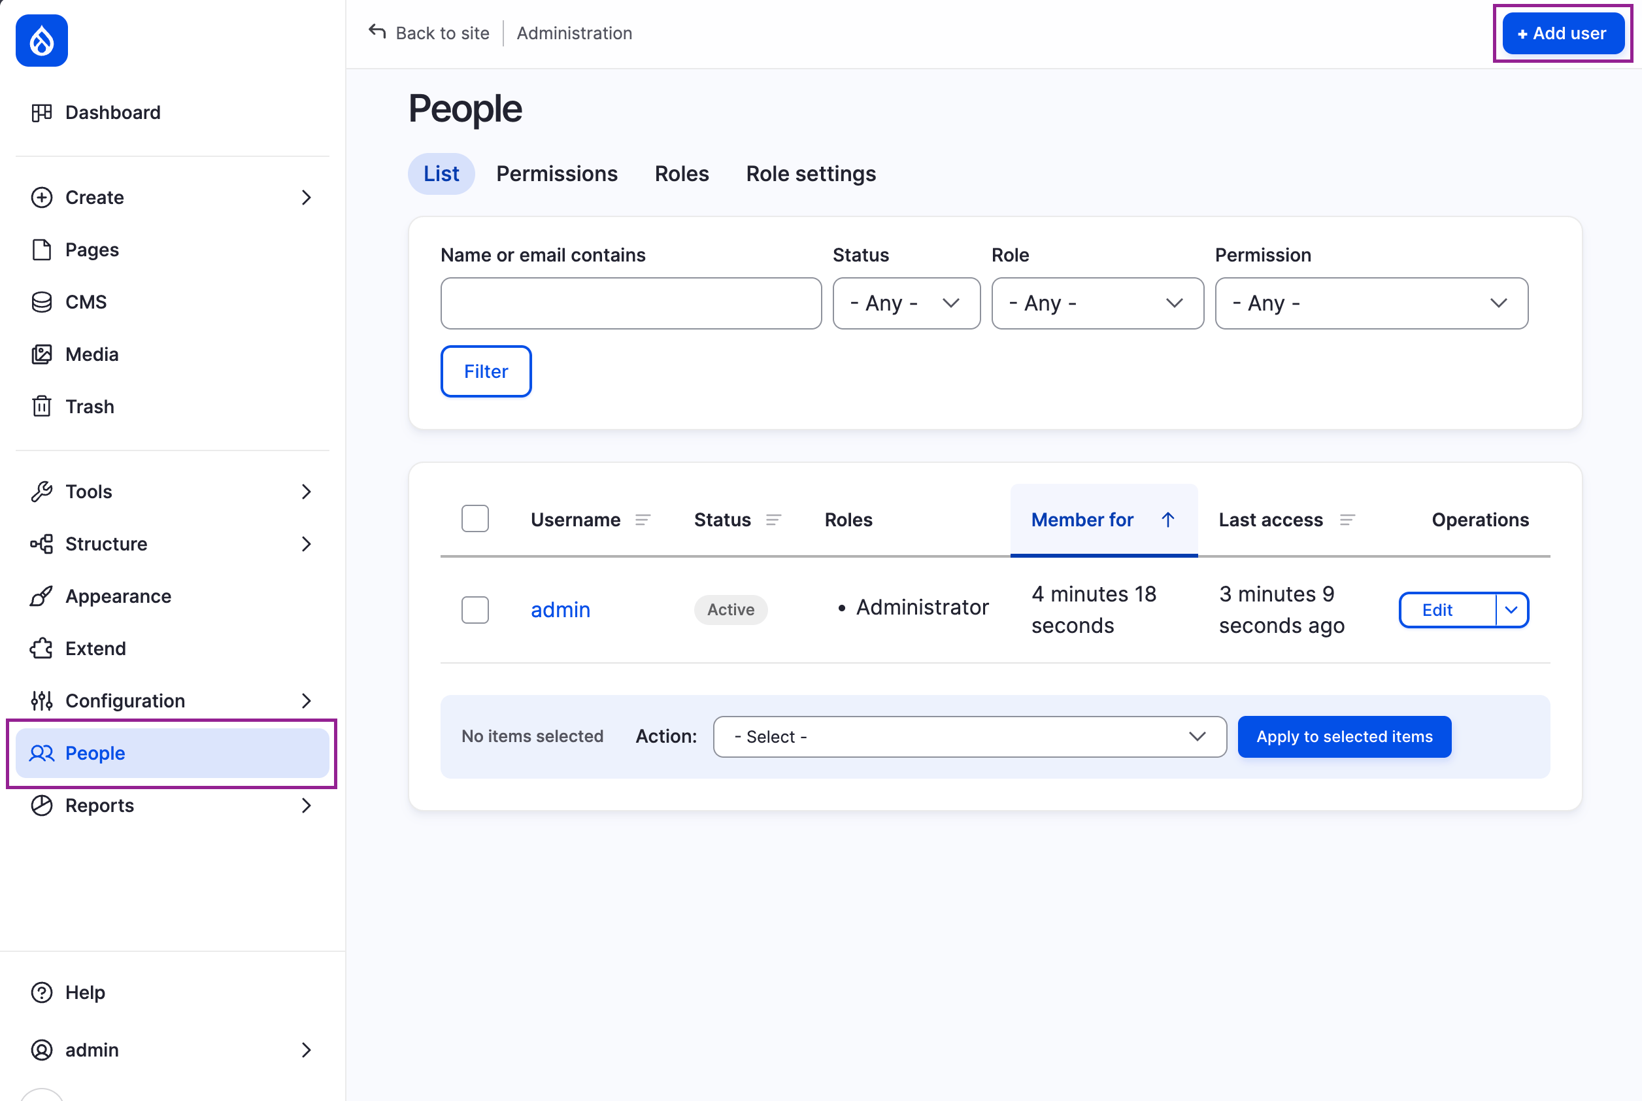
Task: Click the Dashboard grid icon
Action: pos(41,112)
